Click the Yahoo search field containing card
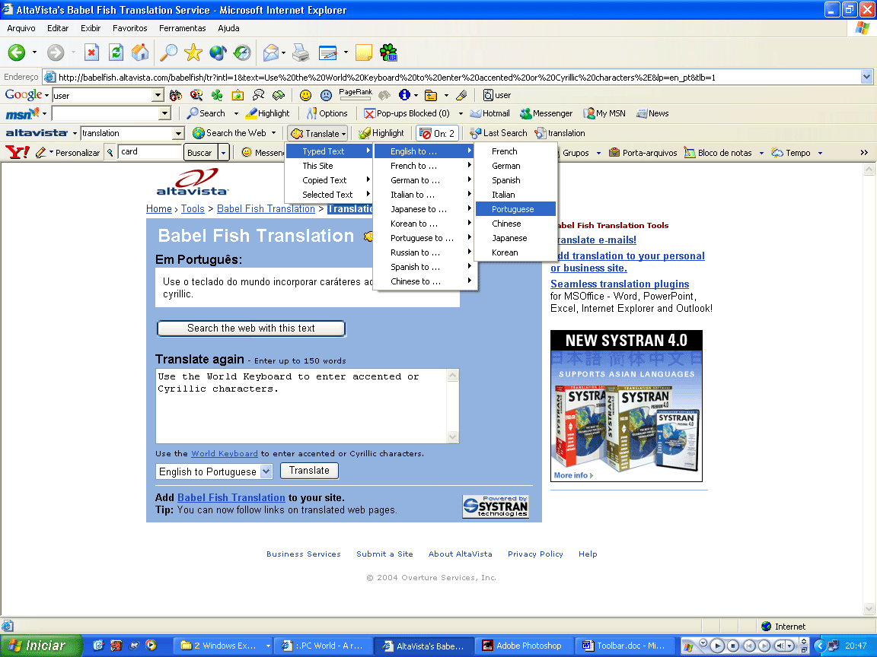Screen dimensions: 877x657 click(151, 152)
